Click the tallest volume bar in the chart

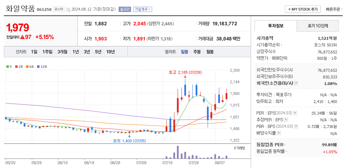178,152
